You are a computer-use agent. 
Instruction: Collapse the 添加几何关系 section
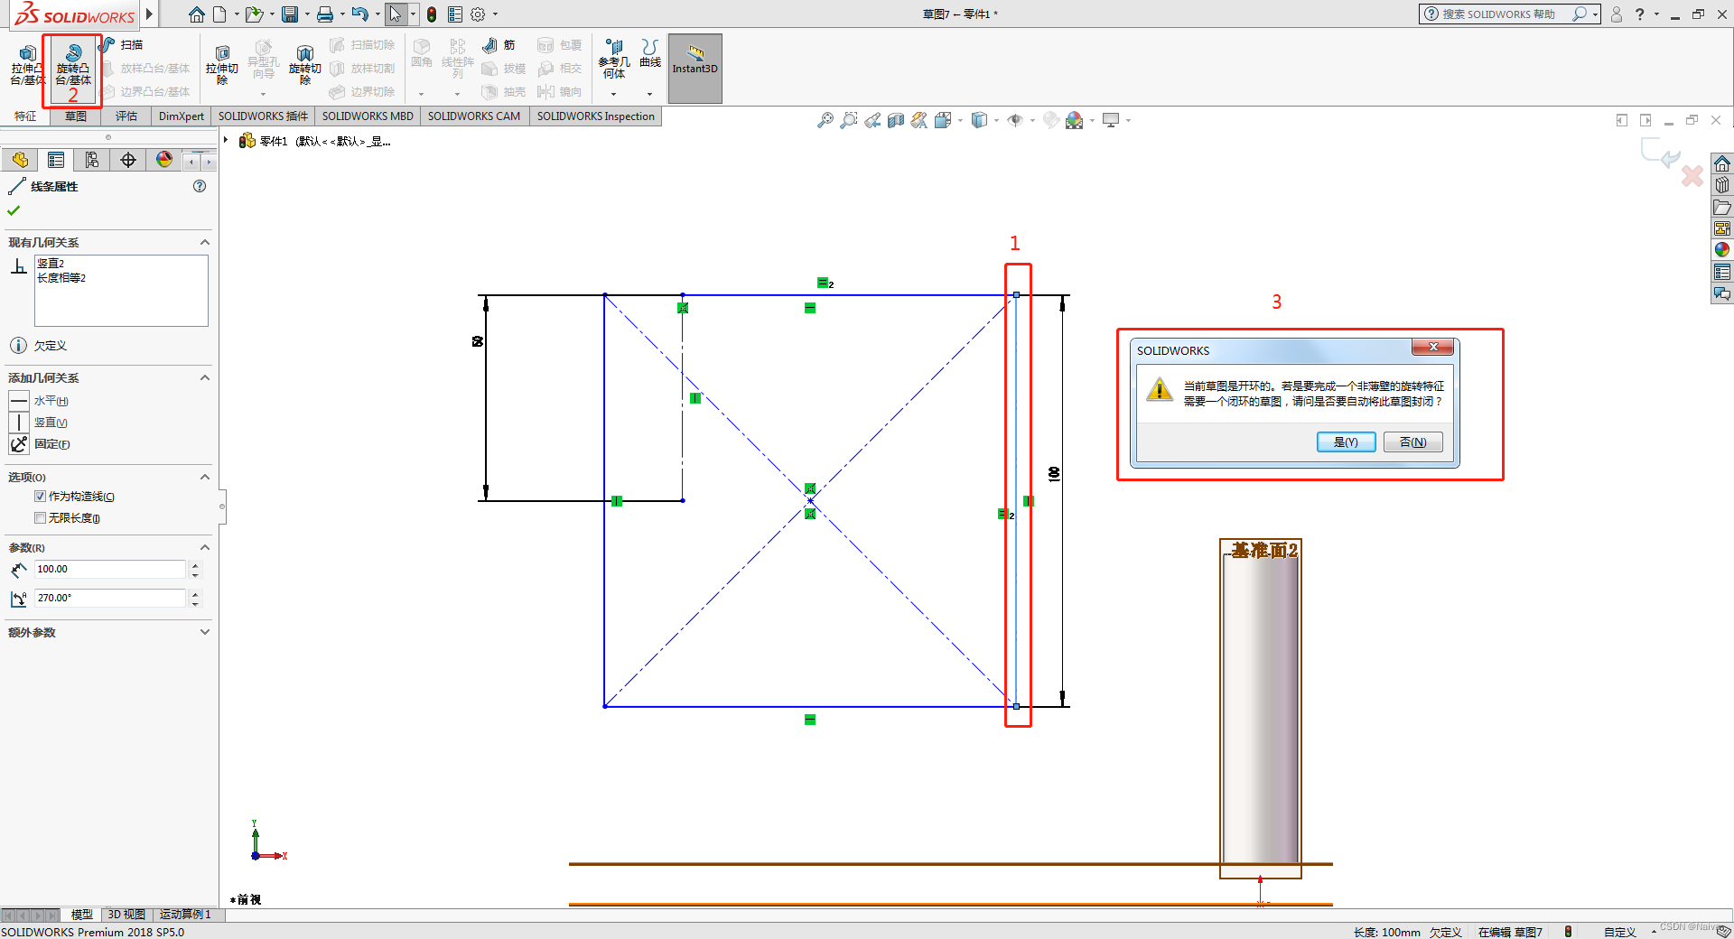coord(205,377)
